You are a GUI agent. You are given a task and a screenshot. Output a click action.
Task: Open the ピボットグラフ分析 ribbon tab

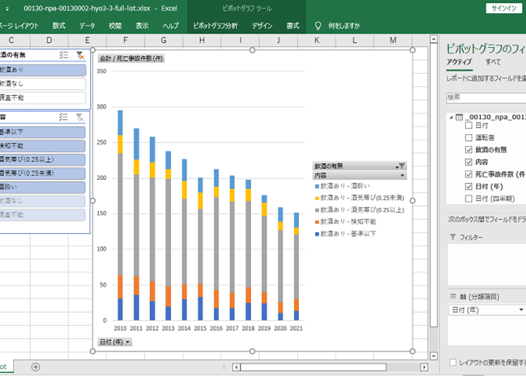pos(215,26)
